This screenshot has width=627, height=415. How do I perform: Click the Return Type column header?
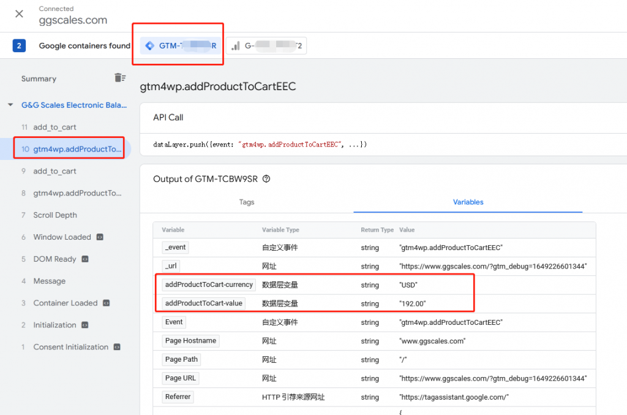point(377,230)
